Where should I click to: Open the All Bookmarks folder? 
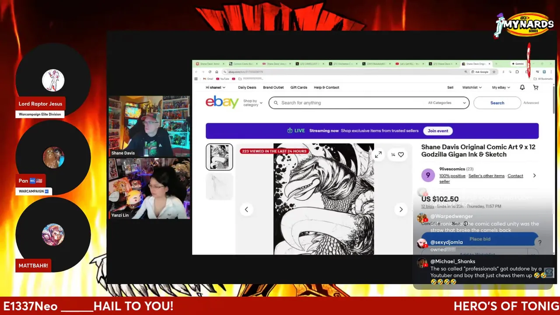tap(543, 79)
